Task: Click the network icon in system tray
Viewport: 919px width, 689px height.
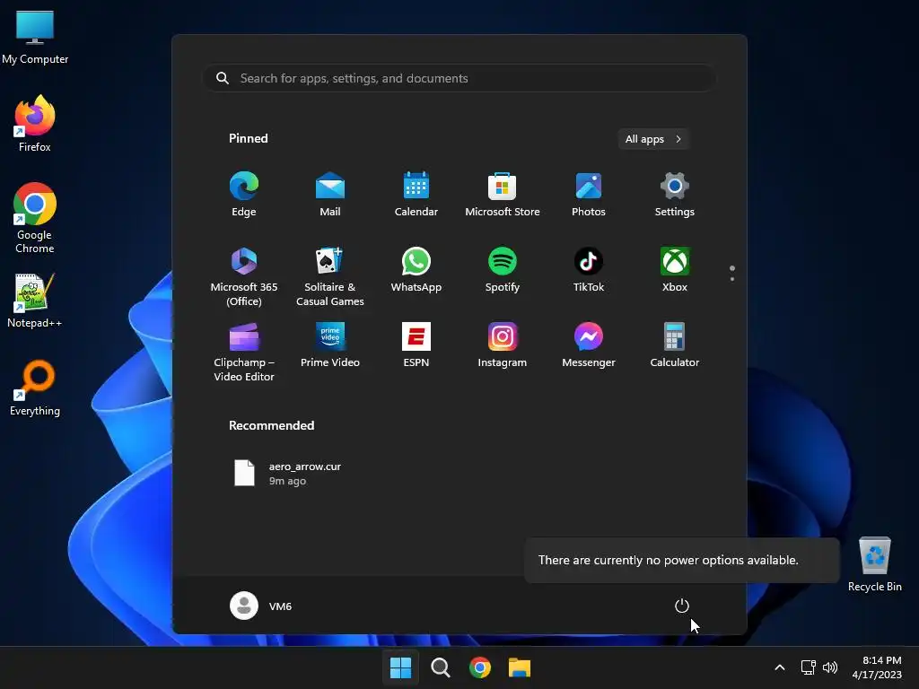Action: [x=809, y=667]
